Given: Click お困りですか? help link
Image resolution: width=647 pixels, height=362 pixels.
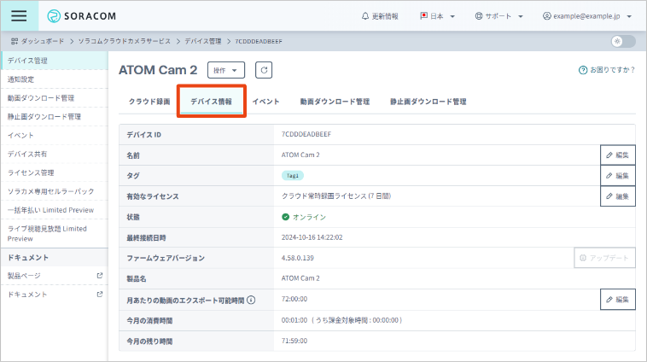Looking at the screenshot, I should (x=607, y=70).
